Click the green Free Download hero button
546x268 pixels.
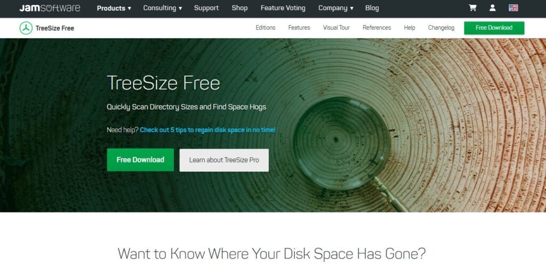click(140, 160)
